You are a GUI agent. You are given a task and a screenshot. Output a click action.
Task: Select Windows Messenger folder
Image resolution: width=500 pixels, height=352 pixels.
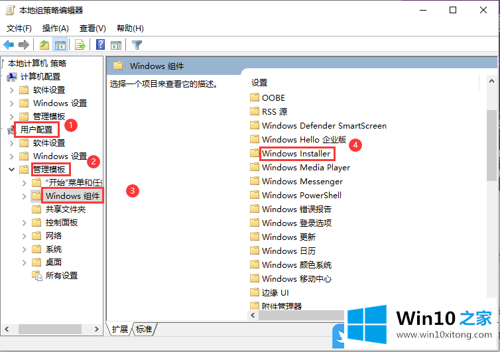302,181
